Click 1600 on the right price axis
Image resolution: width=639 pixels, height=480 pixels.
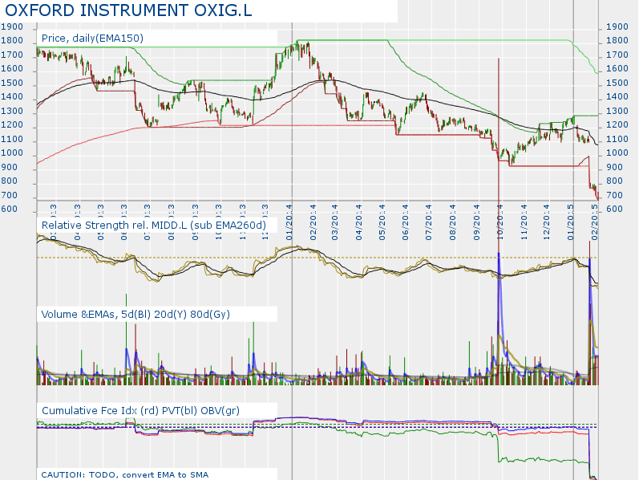[617, 69]
